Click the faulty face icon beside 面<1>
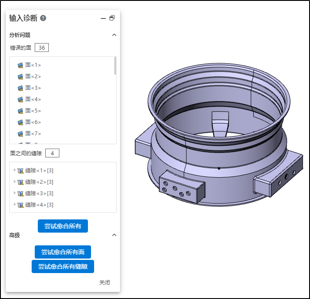This screenshot has width=310, height=299. click(x=20, y=65)
